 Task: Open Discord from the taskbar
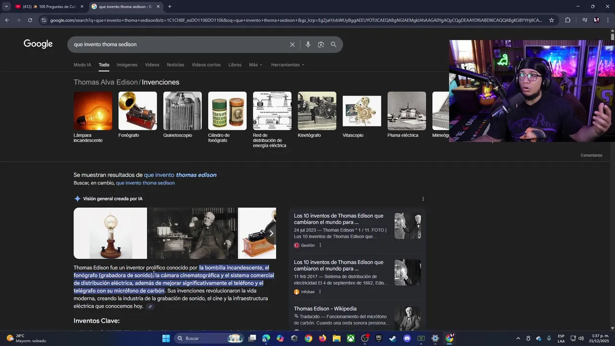click(x=407, y=338)
